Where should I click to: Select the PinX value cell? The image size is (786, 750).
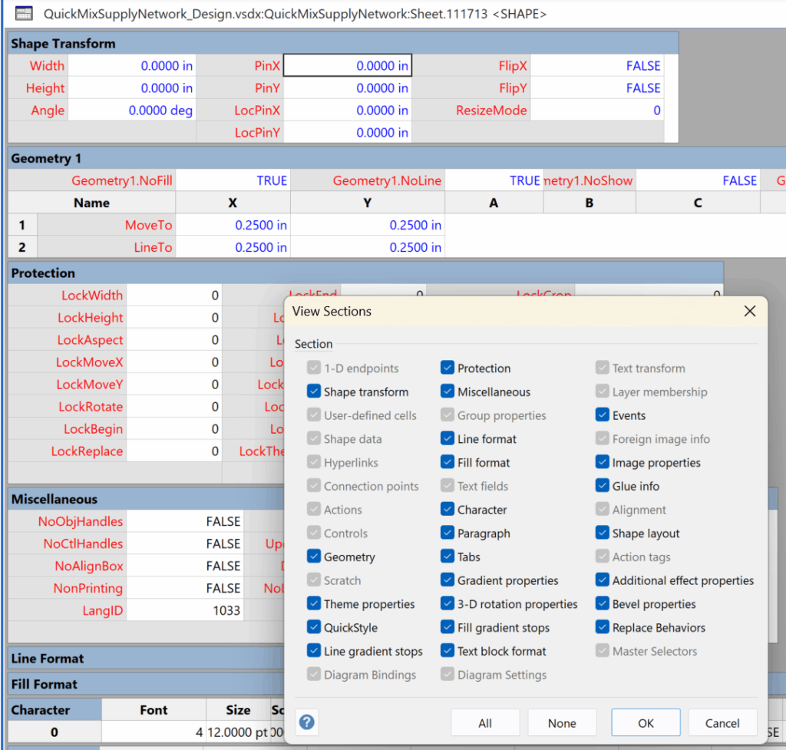(347, 65)
